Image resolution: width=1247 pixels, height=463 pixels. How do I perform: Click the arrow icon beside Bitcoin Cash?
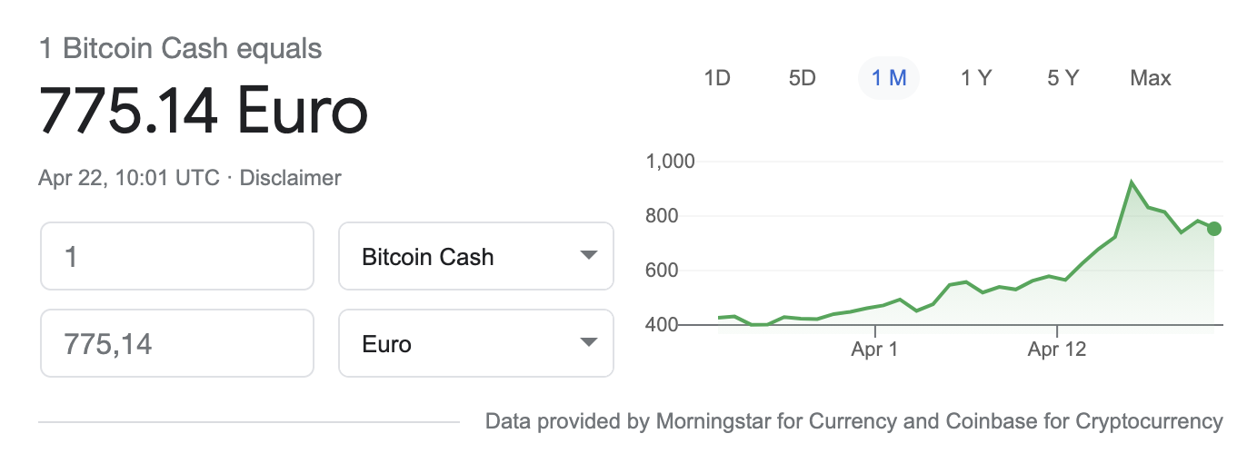(588, 256)
